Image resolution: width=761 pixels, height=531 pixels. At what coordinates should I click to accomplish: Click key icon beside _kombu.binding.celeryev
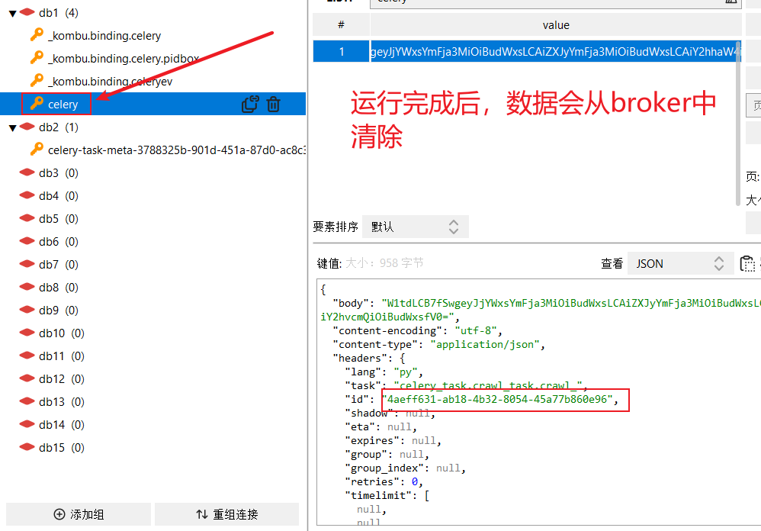37,80
